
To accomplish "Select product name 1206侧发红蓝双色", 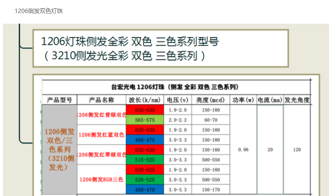I will [101, 135].
